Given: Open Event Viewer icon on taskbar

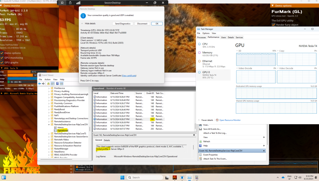Looking at the screenshot, I should pos(197,177).
